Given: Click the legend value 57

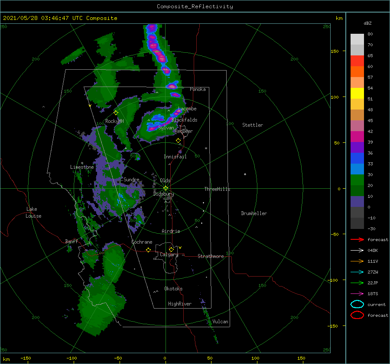Looking at the screenshot, I should coord(370,77).
